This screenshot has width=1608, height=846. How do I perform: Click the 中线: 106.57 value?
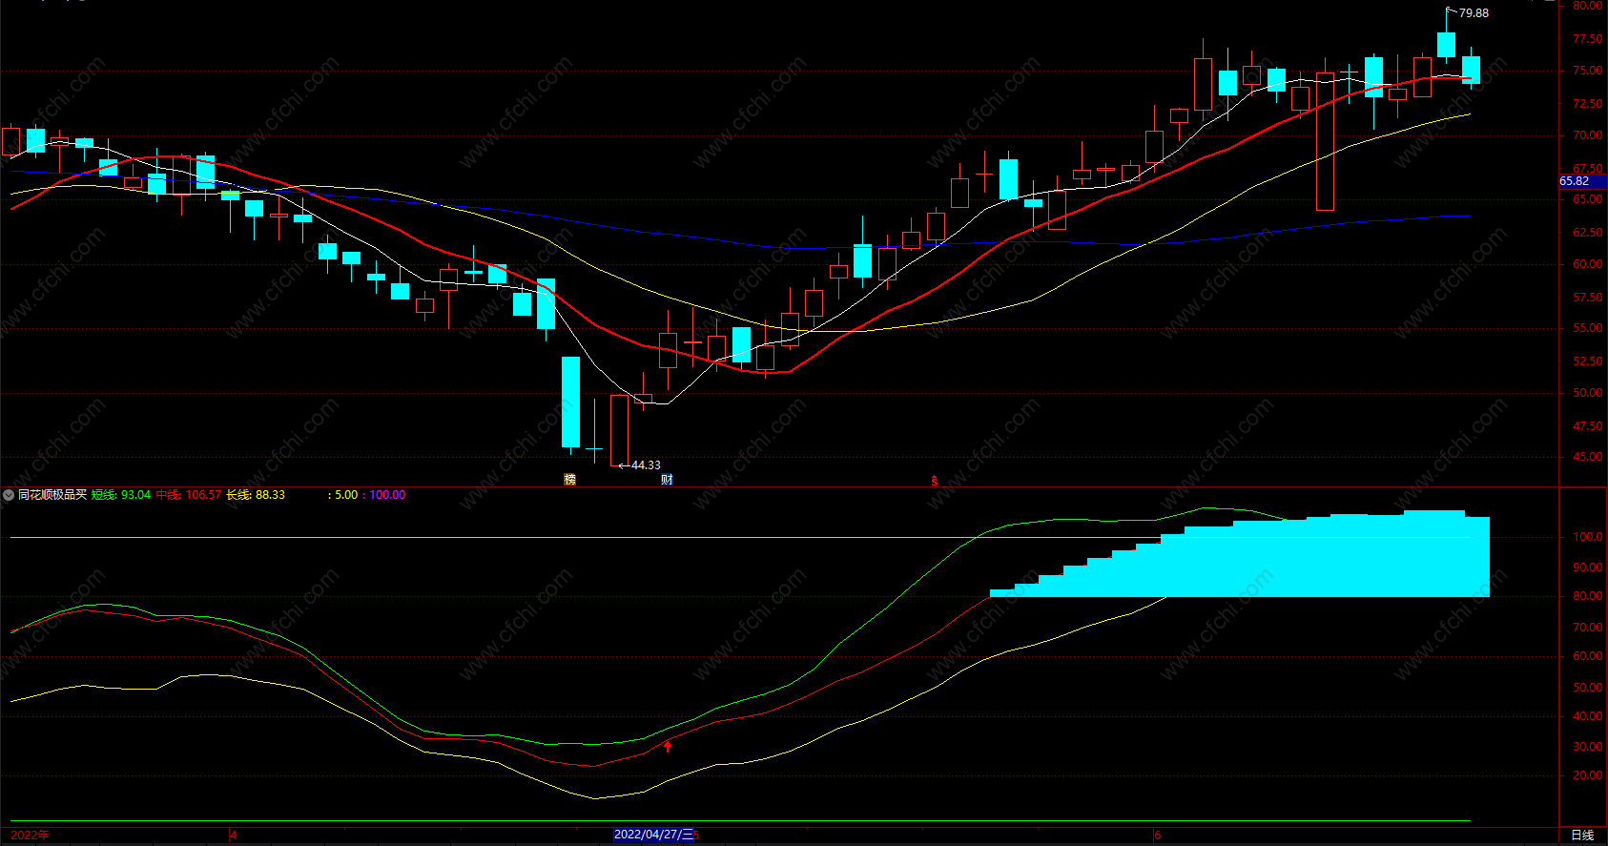pyautogui.click(x=189, y=495)
